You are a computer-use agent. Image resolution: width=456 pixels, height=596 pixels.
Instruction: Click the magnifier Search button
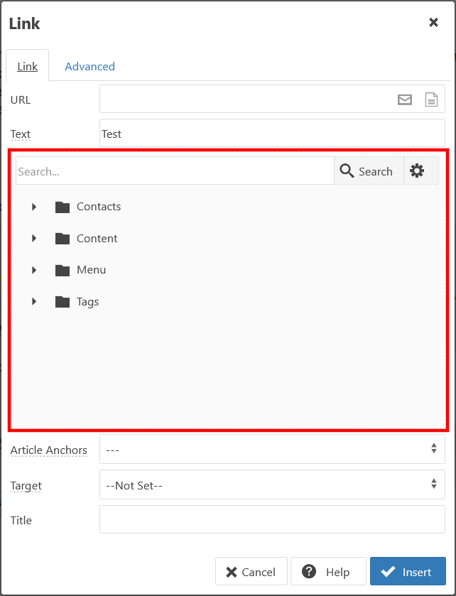pyautogui.click(x=369, y=171)
